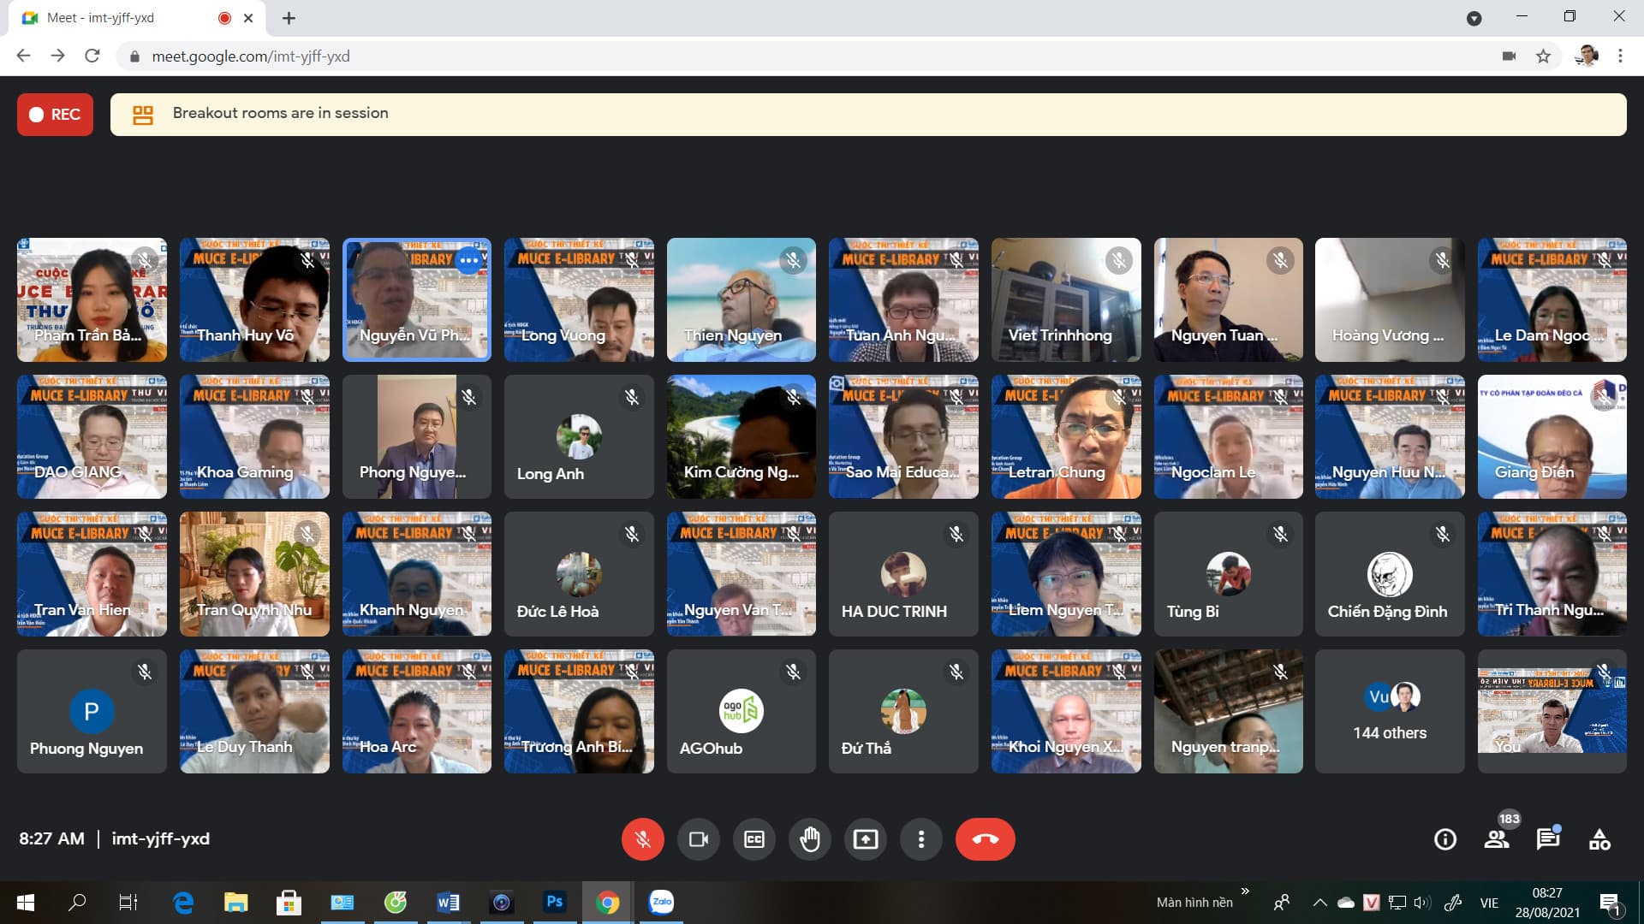Open a new browser tab

pyautogui.click(x=289, y=18)
